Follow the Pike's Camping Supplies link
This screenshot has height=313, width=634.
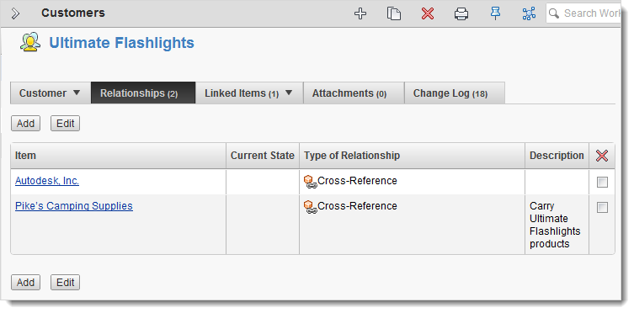click(x=74, y=206)
